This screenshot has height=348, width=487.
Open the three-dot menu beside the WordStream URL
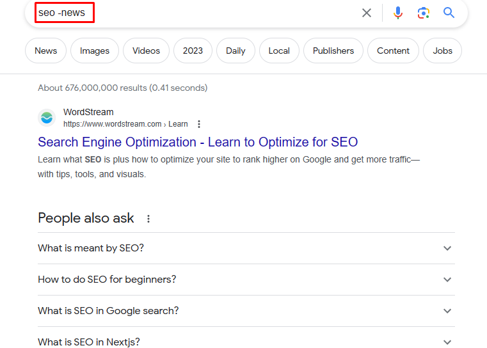(199, 124)
